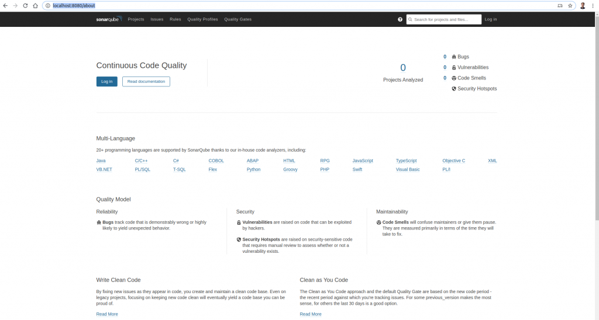
Task: Open the Visual Basic language link
Action: (408, 170)
